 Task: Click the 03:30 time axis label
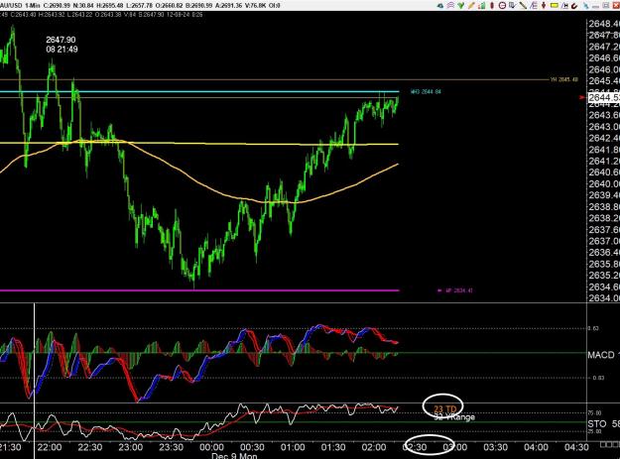(495, 447)
